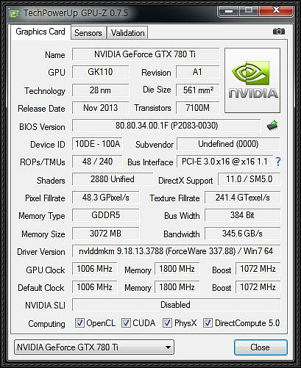Click the ROPs/TMUs field 48 / 240
The width and height of the screenshot is (301, 368).
(x=97, y=162)
